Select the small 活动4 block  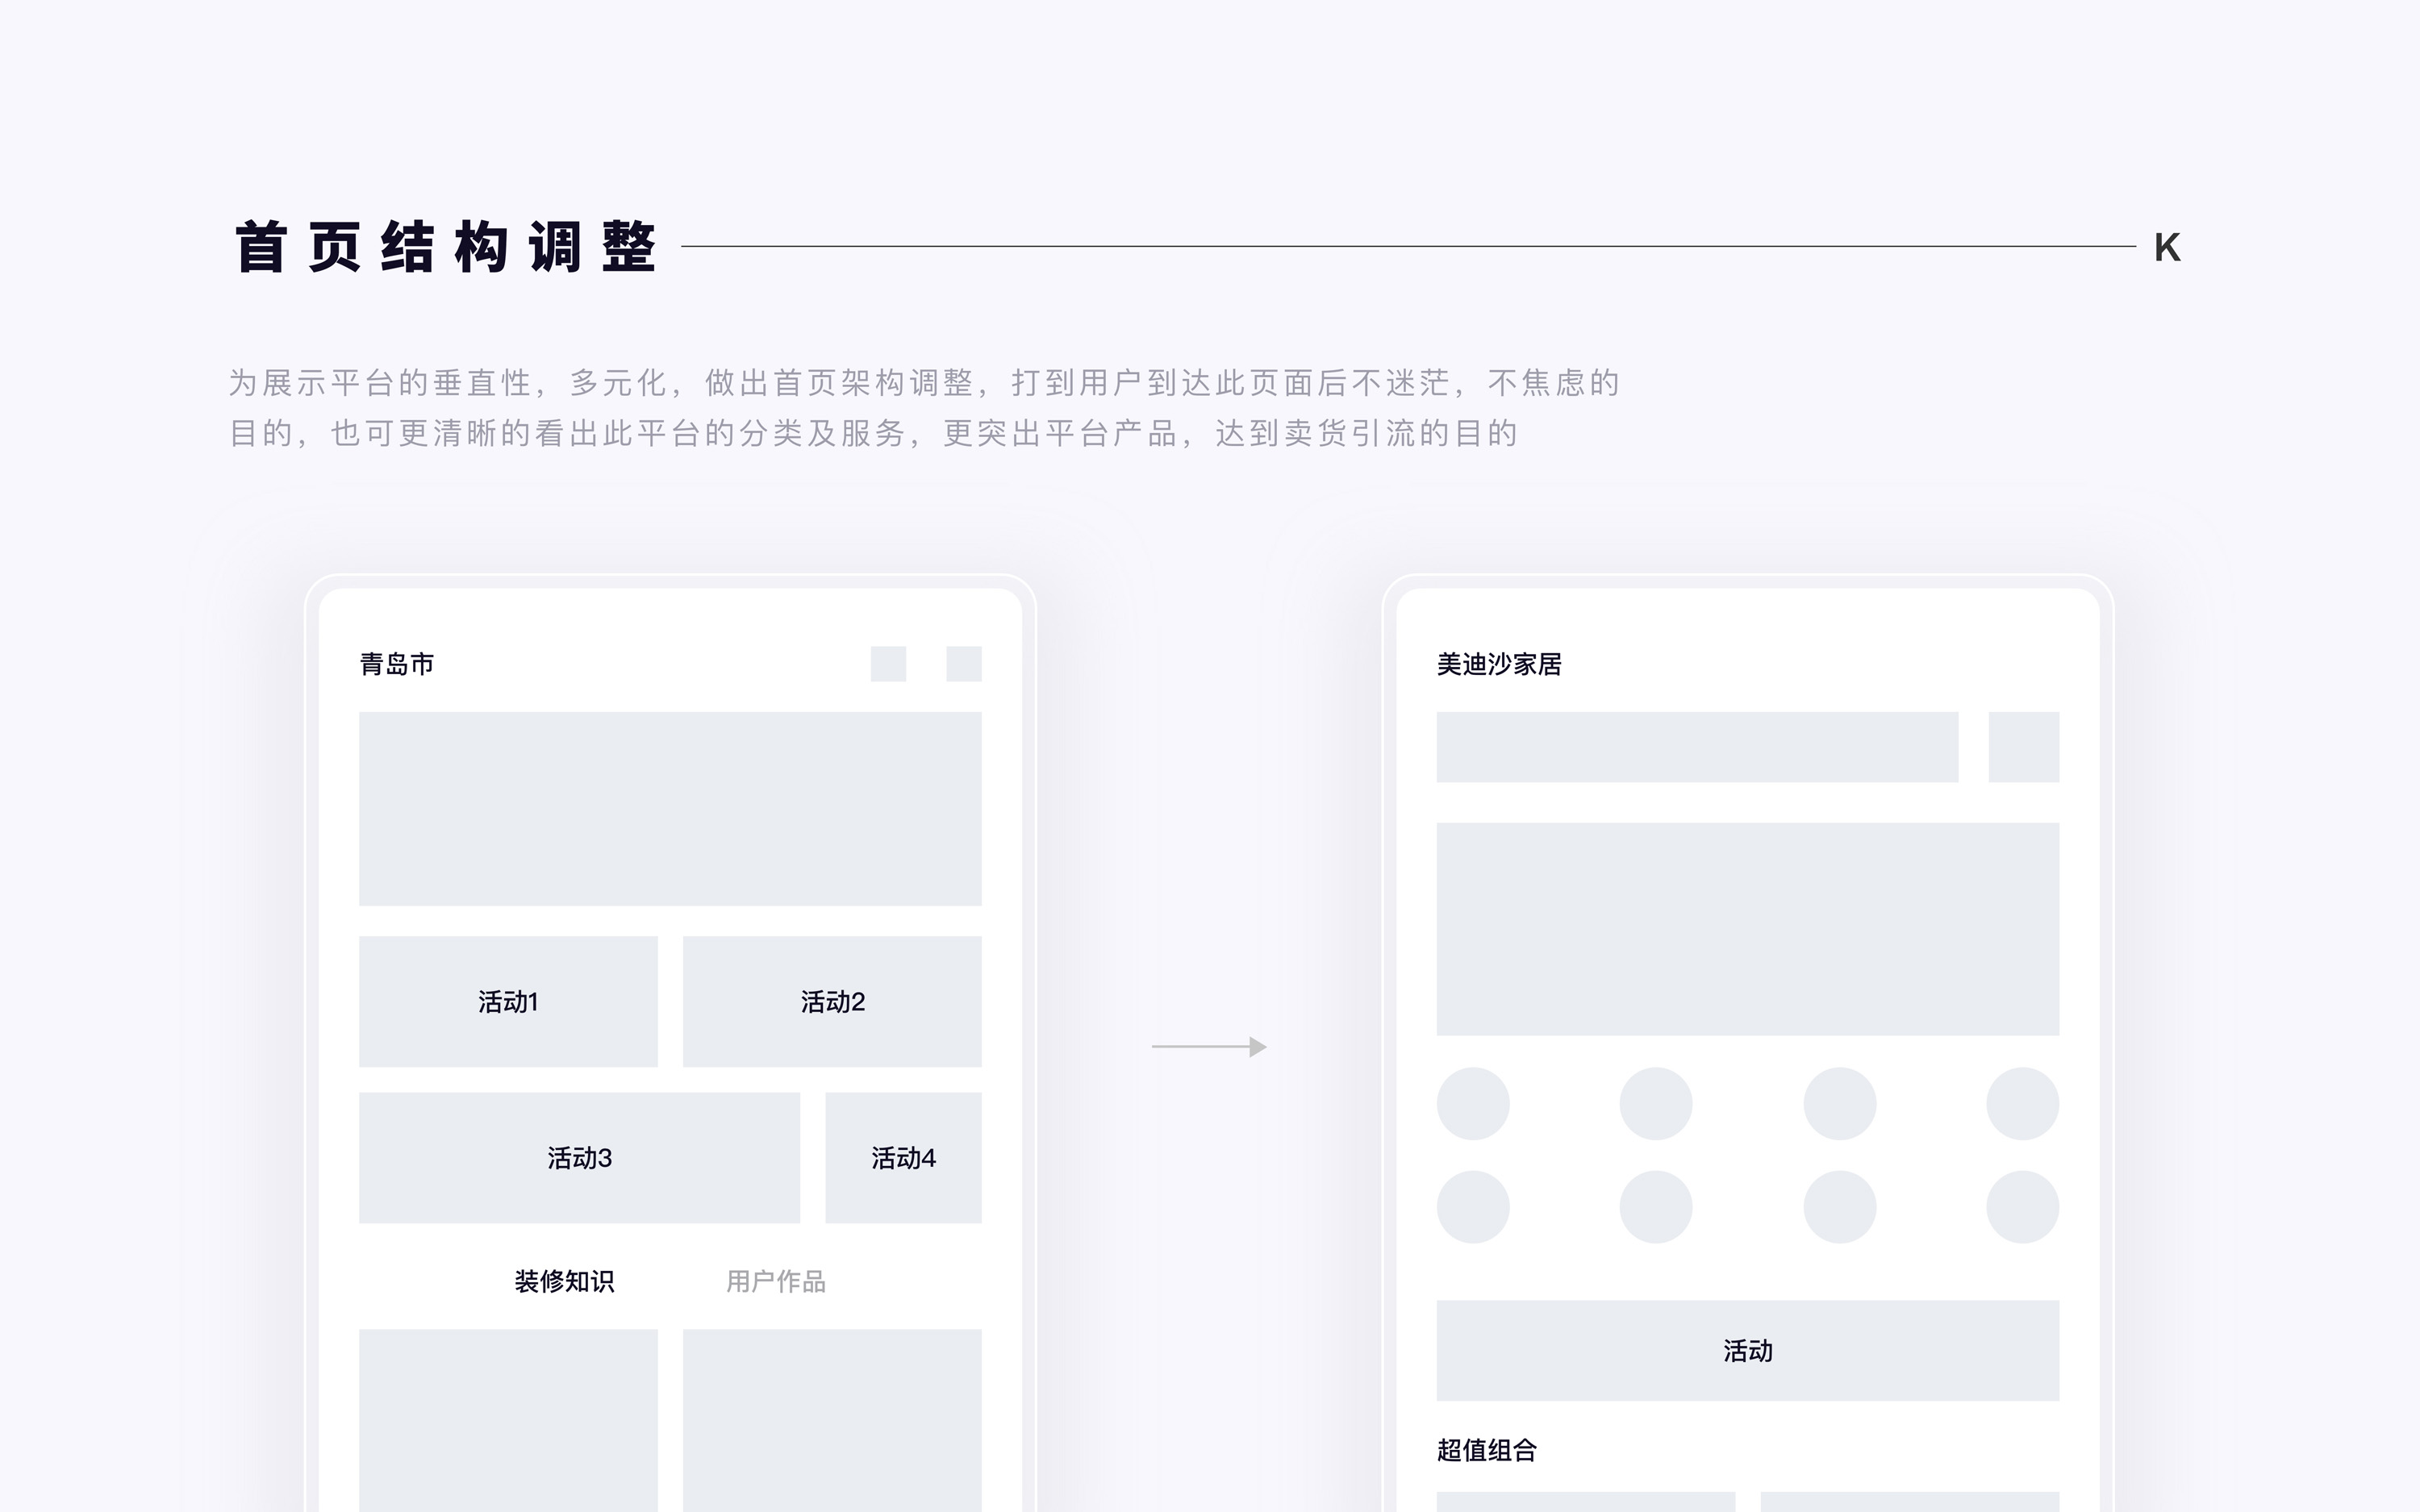[903, 1157]
